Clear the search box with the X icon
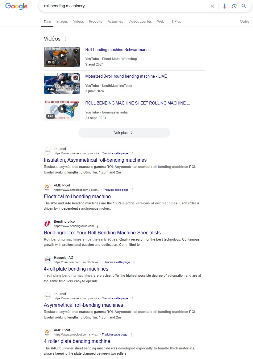The image size is (253, 359). click(x=212, y=6)
